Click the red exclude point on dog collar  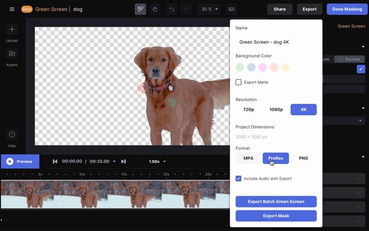141,88
